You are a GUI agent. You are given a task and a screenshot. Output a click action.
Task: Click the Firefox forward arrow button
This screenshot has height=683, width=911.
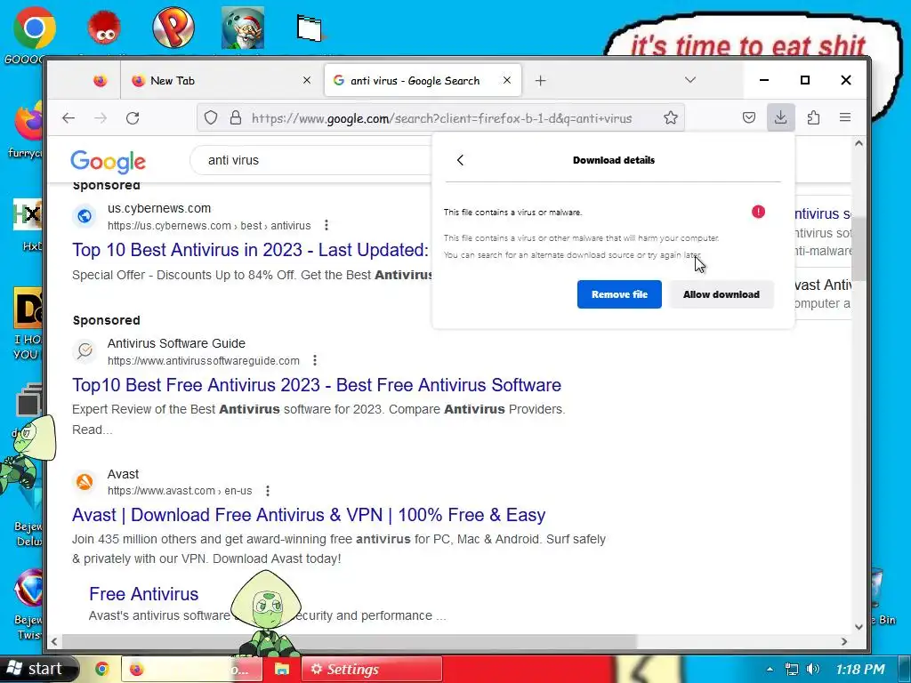click(101, 118)
